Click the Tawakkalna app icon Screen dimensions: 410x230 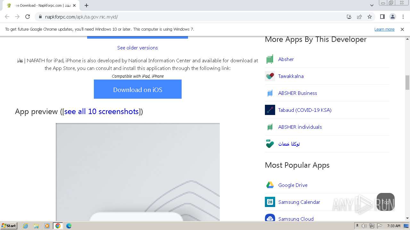tap(270, 76)
